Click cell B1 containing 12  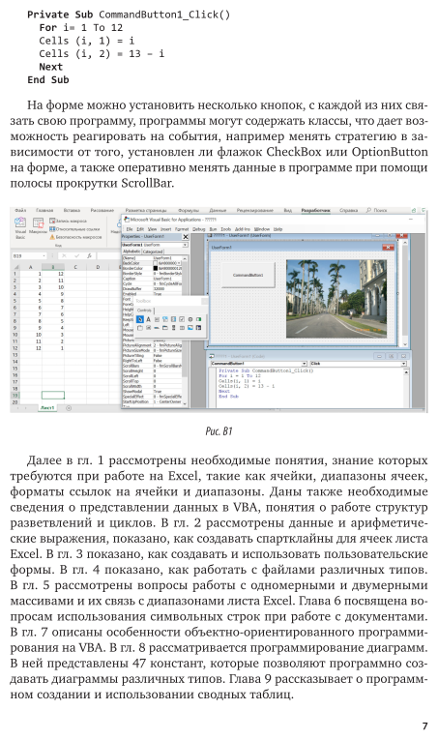click(53, 274)
